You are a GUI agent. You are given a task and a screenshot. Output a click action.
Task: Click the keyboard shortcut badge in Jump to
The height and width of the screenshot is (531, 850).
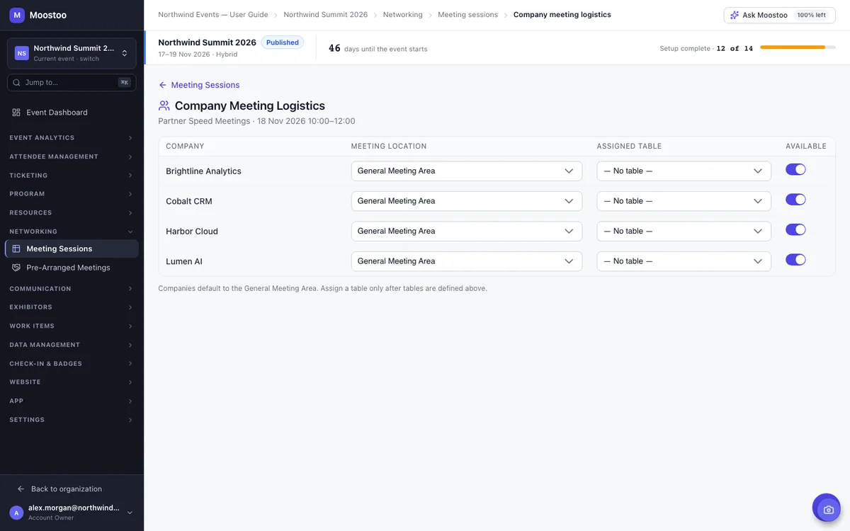[125, 82]
